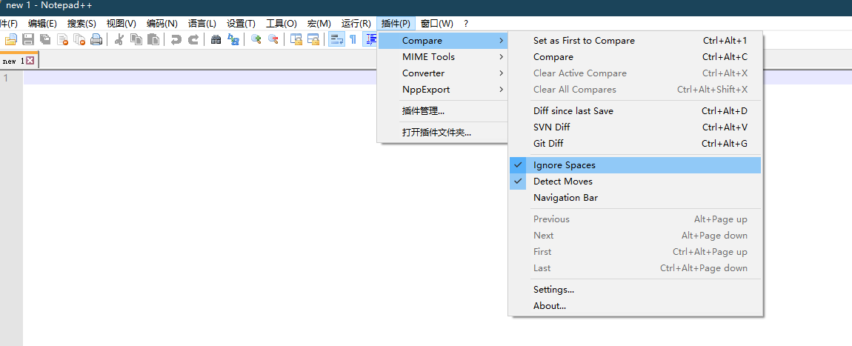852x346 pixels.
Task: Expand the Compare submenu entry
Action: tap(443, 41)
